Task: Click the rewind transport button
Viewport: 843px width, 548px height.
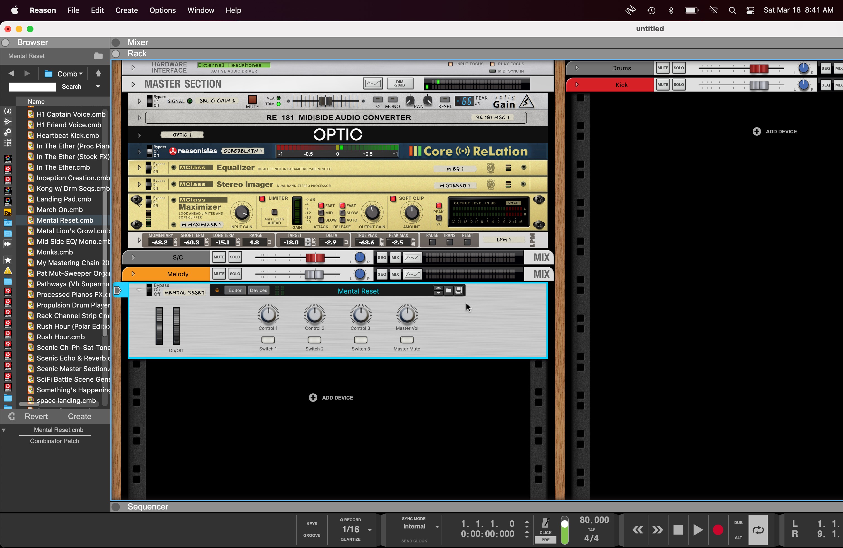Action: [638, 530]
